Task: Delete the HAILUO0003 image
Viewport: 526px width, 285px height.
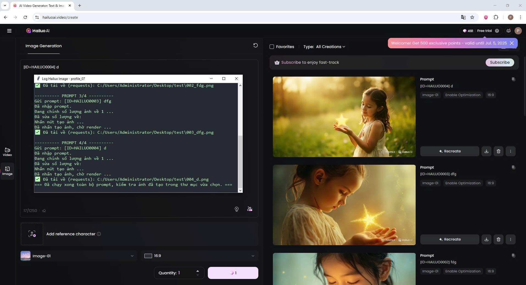Action: (499, 239)
